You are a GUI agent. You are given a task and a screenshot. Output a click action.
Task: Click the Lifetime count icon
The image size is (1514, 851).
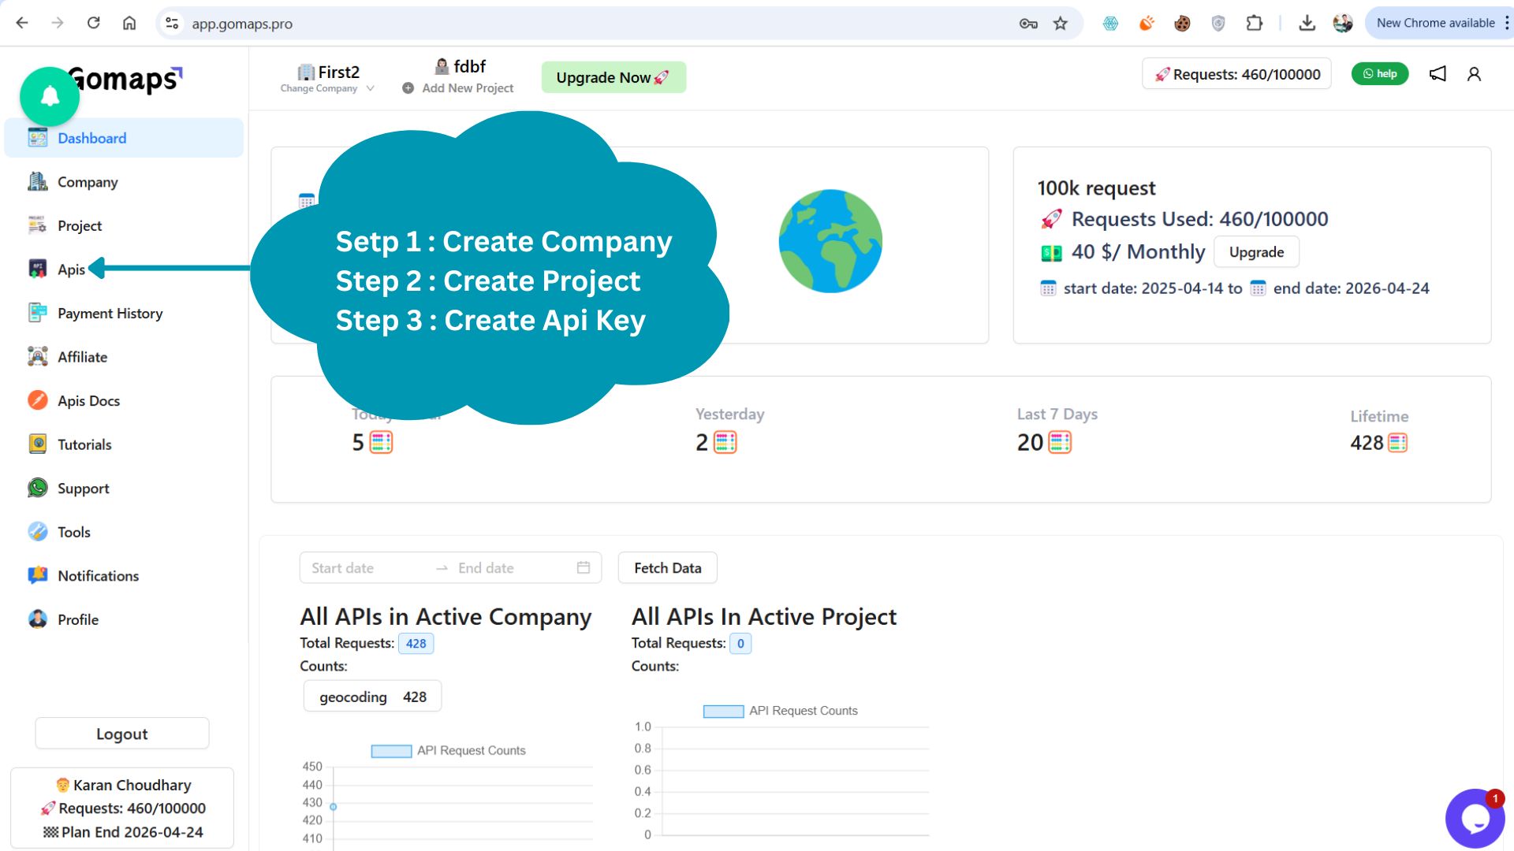tap(1398, 443)
